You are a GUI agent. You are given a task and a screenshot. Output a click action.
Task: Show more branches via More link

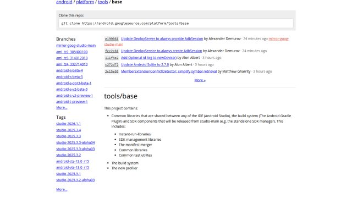pyautogui.click(x=62, y=108)
